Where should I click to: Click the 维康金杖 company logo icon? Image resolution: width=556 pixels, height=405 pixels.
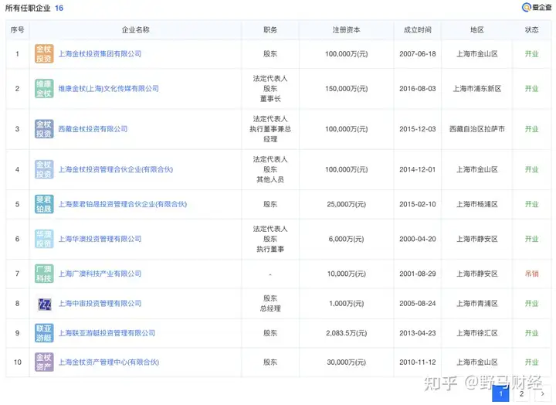[x=44, y=88]
